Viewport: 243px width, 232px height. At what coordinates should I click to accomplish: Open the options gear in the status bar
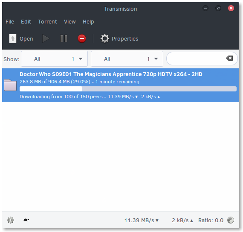click(11, 220)
